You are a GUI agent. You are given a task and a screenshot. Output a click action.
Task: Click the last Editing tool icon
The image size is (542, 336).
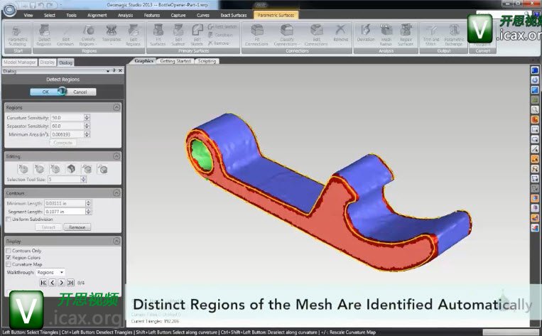click(x=103, y=169)
